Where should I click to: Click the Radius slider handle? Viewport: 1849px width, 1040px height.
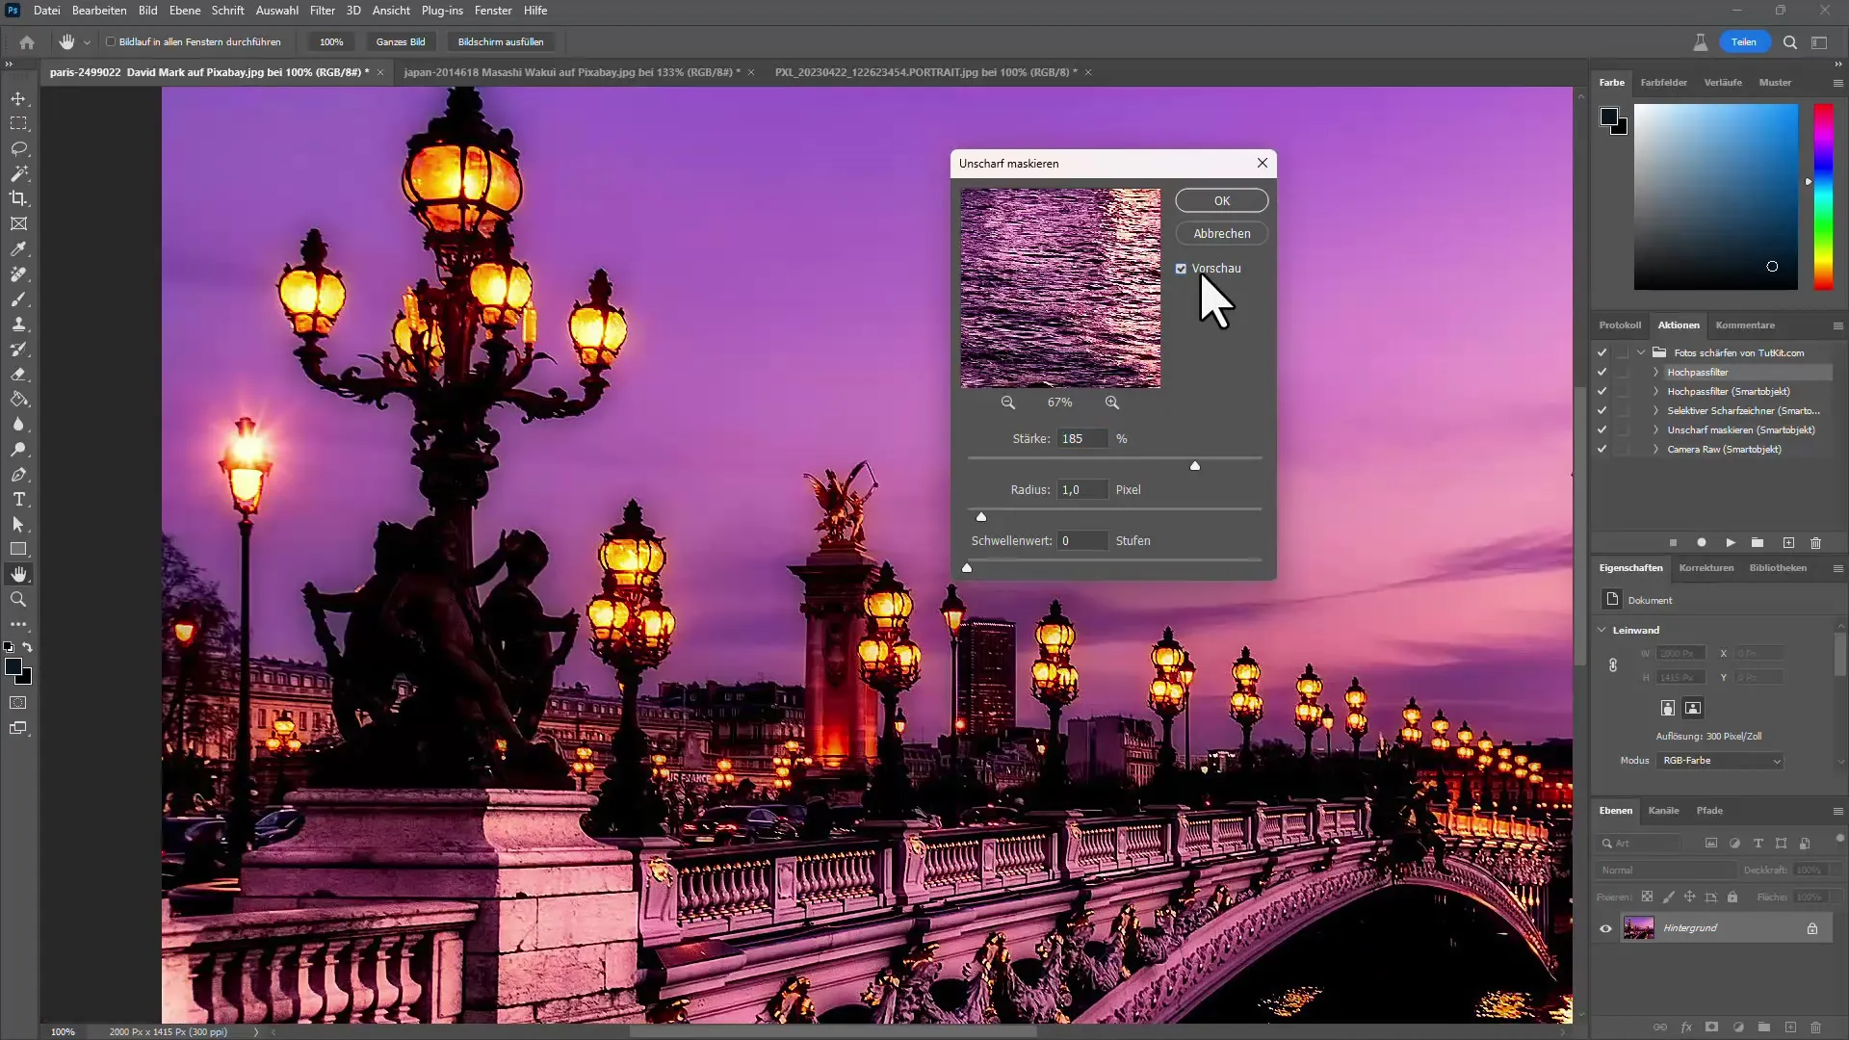[981, 517]
